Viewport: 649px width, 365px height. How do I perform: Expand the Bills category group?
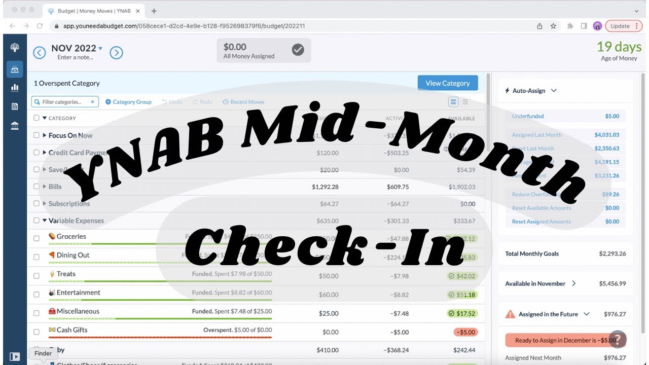pyautogui.click(x=45, y=187)
